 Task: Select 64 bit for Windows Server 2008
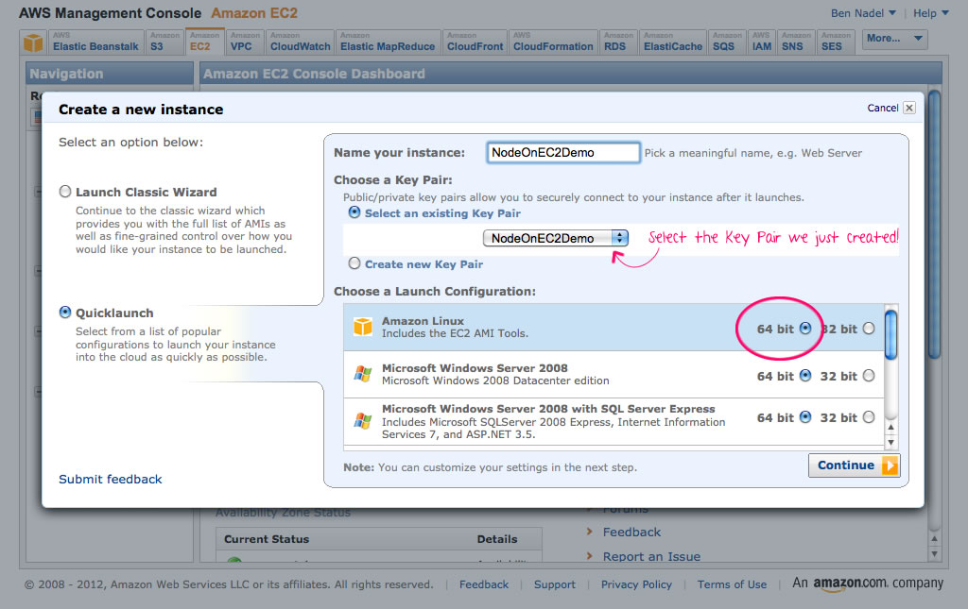(x=805, y=376)
